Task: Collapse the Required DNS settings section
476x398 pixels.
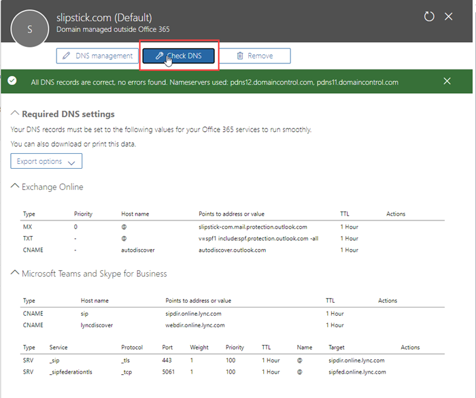Action: pyautogui.click(x=15, y=113)
